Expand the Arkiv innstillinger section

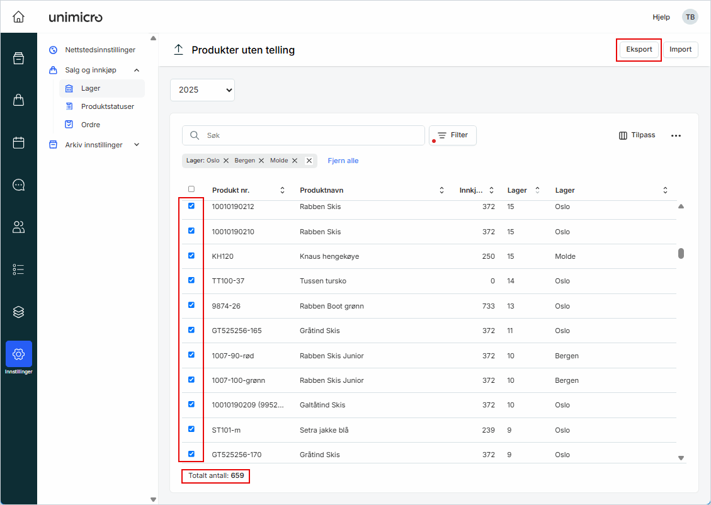[x=137, y=145]
